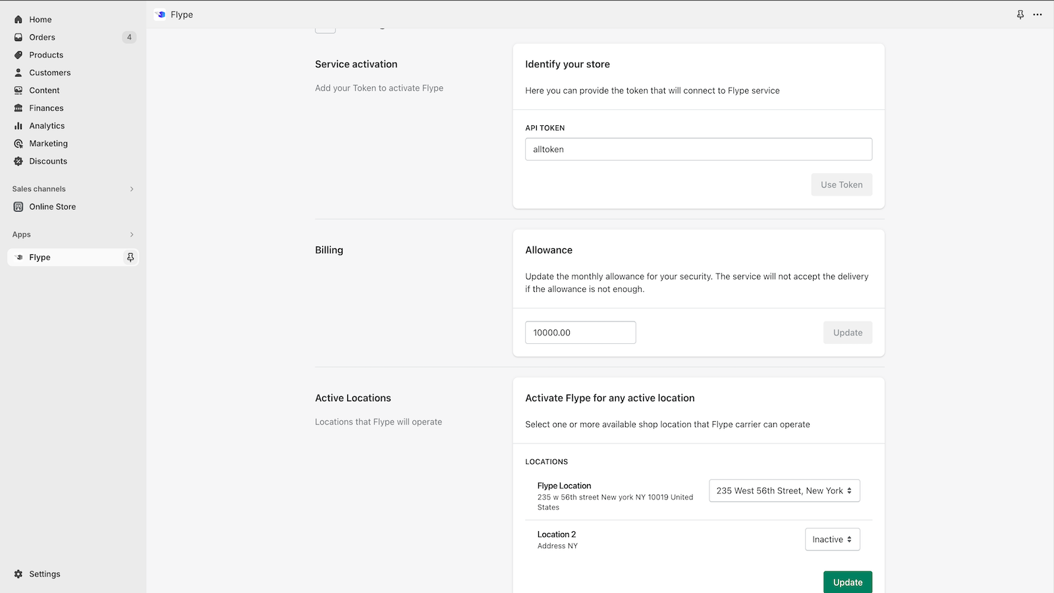The width and height of the screenshot is (1054, 593).
Task: Click the Finances bank icon
Action: [18, 108]
